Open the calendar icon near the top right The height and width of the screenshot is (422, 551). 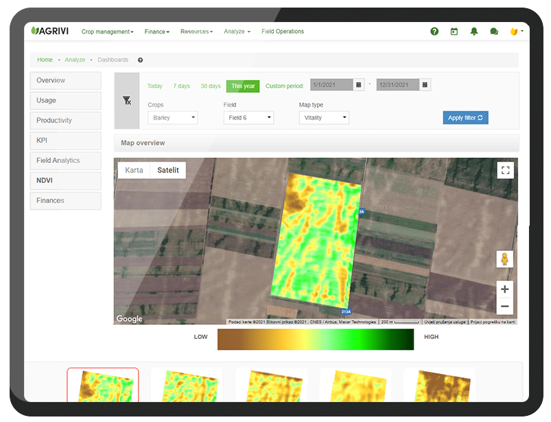pos(454,31)
